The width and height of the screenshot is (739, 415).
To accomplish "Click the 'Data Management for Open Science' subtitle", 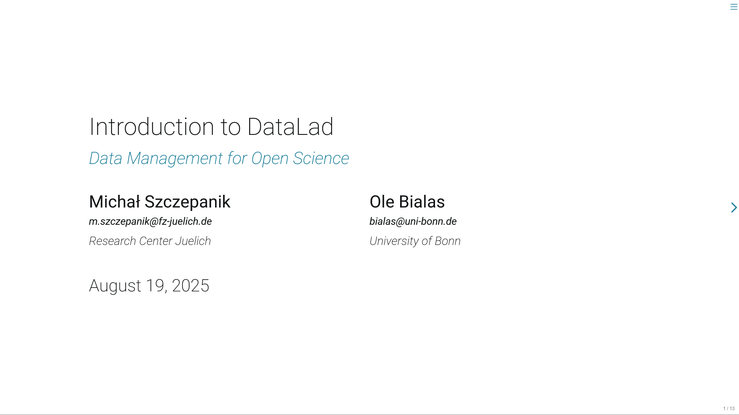I will point(219,159).
